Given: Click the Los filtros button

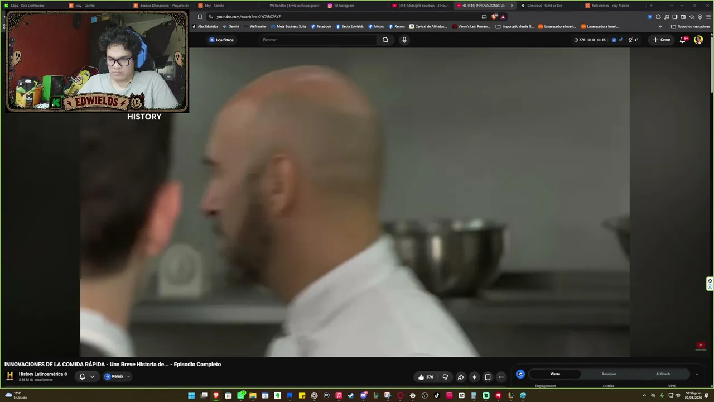Looking at the screenshot, I should (221, 40).
